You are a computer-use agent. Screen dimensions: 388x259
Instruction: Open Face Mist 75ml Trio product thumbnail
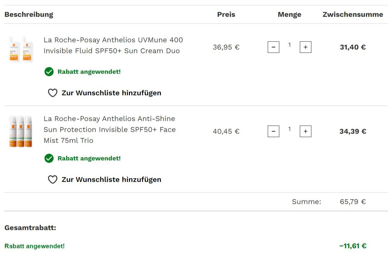(21, 131)
